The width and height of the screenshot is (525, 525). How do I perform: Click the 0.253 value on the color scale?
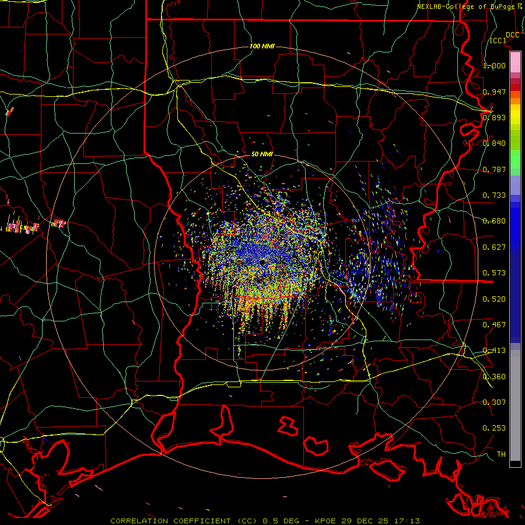[494, 428]
